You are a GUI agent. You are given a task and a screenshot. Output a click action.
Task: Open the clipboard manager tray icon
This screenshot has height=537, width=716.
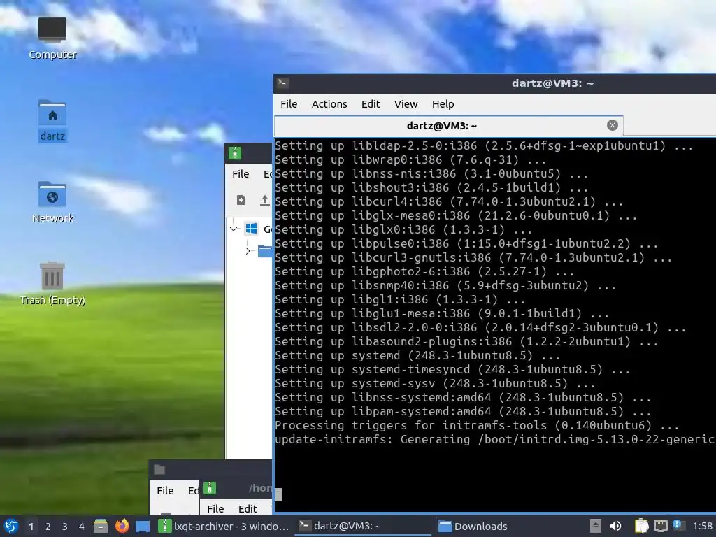click(x=641, y=526)
